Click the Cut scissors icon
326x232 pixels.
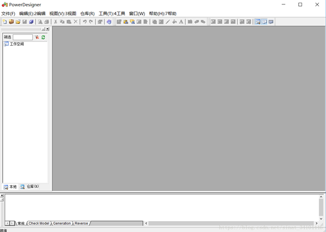56,22
